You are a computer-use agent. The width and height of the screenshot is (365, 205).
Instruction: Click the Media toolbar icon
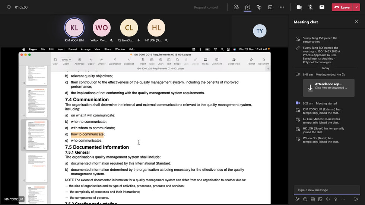coord(205,61)
